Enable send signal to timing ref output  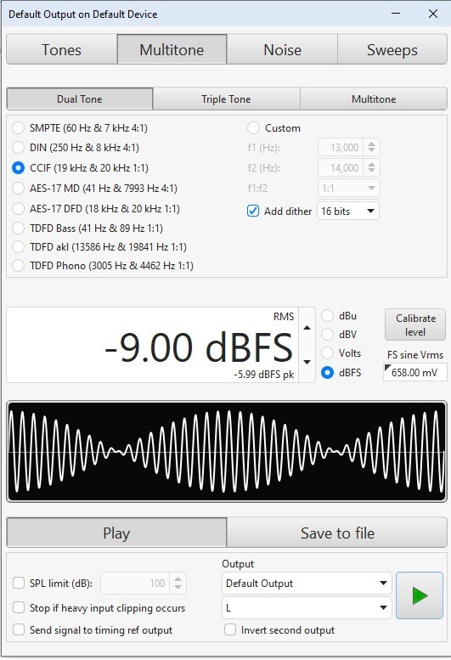(19, 629)
